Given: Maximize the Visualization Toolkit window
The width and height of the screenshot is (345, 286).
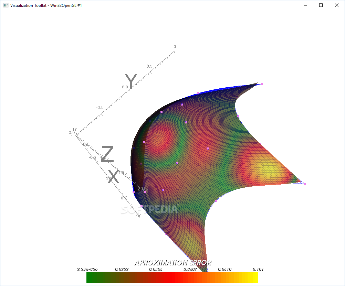Looking at the screenshot, I should coord(321,5).
